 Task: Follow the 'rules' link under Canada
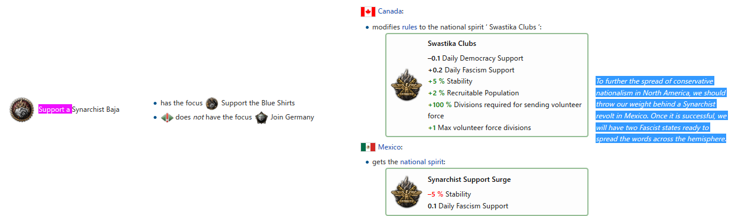point(409,27)
